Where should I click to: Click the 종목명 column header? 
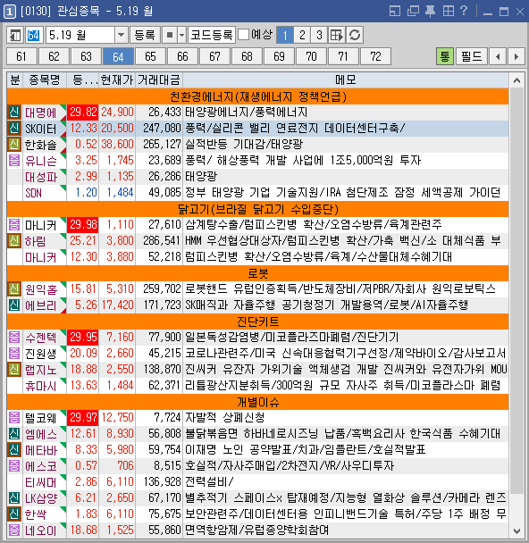(x=45, y=80)
